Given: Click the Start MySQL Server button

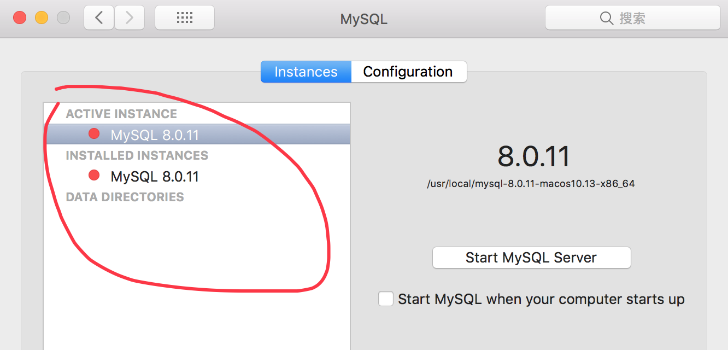Looking at the screenshot, I should [x=532, y=258].
